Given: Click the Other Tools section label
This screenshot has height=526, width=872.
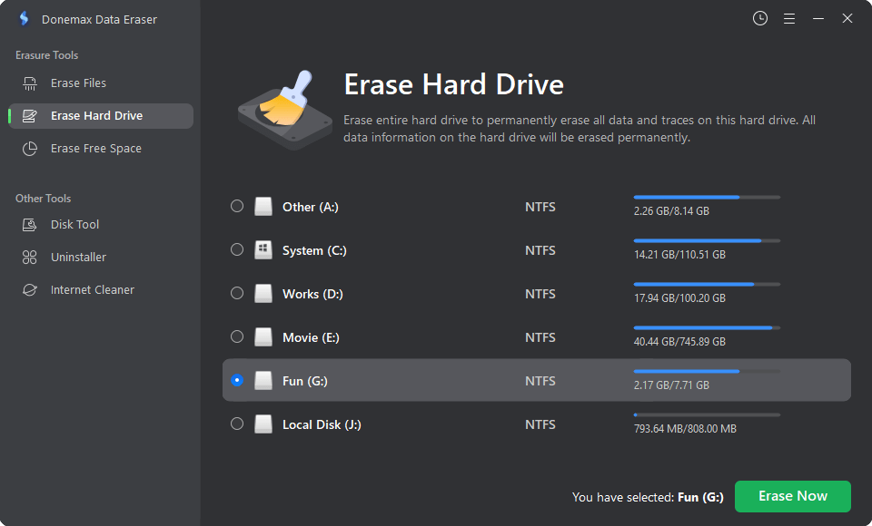Looking at the screenshot, I should (44, 199).
